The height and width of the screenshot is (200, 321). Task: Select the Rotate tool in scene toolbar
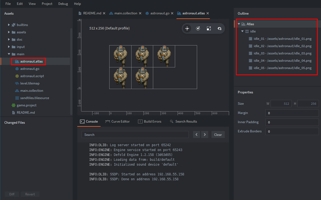tap(198, 28)
